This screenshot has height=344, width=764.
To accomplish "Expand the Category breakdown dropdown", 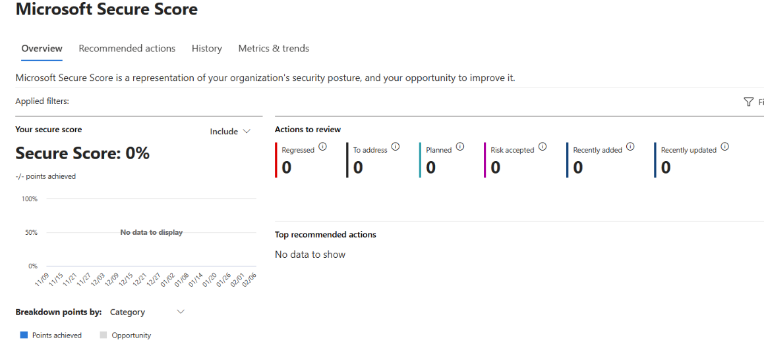I will [147, 312].
